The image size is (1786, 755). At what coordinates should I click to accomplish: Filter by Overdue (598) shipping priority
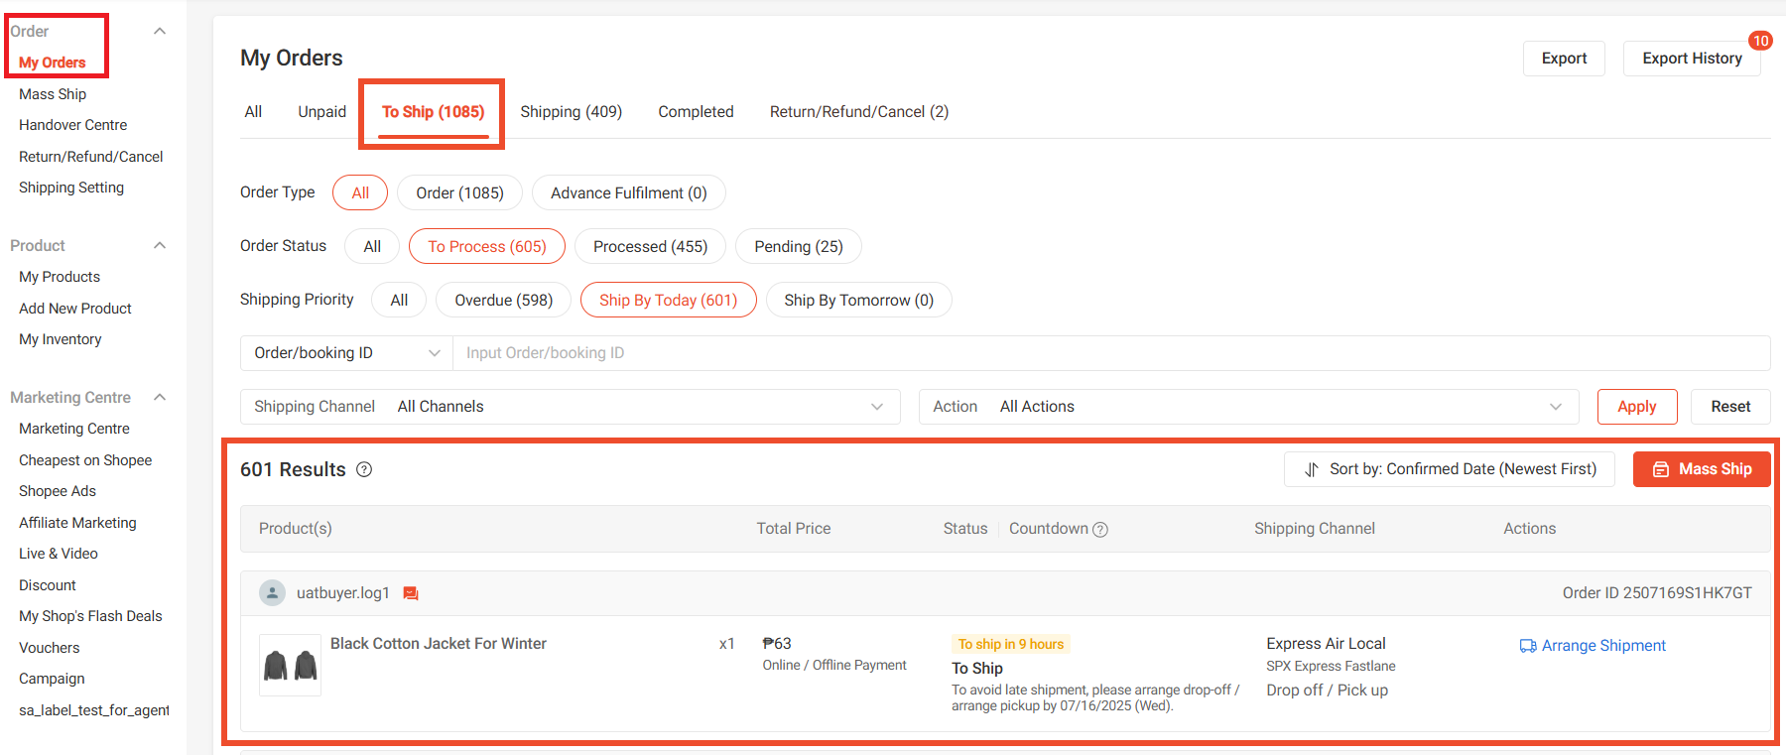tap(504, 300)
